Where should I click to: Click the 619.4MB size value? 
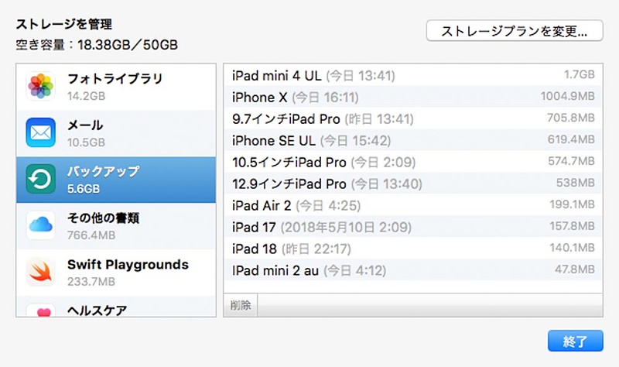571,139
